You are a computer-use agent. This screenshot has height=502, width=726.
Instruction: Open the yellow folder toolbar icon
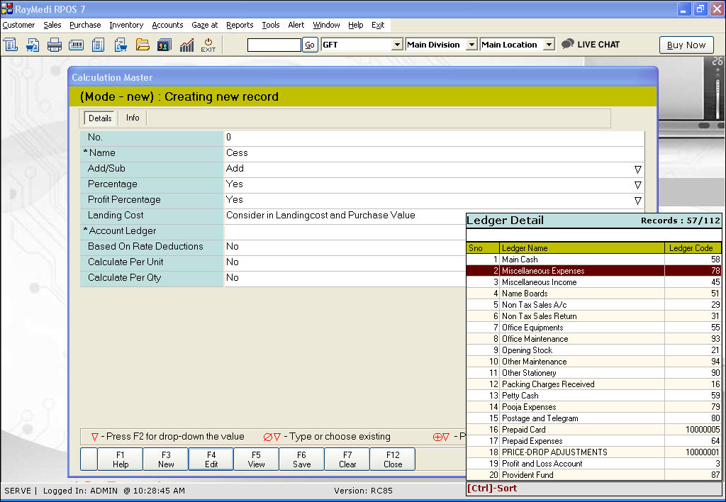point(143,45)
